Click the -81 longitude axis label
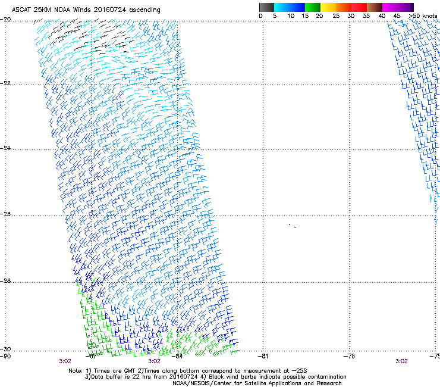 pyautogui.click(x=263, y=356)
